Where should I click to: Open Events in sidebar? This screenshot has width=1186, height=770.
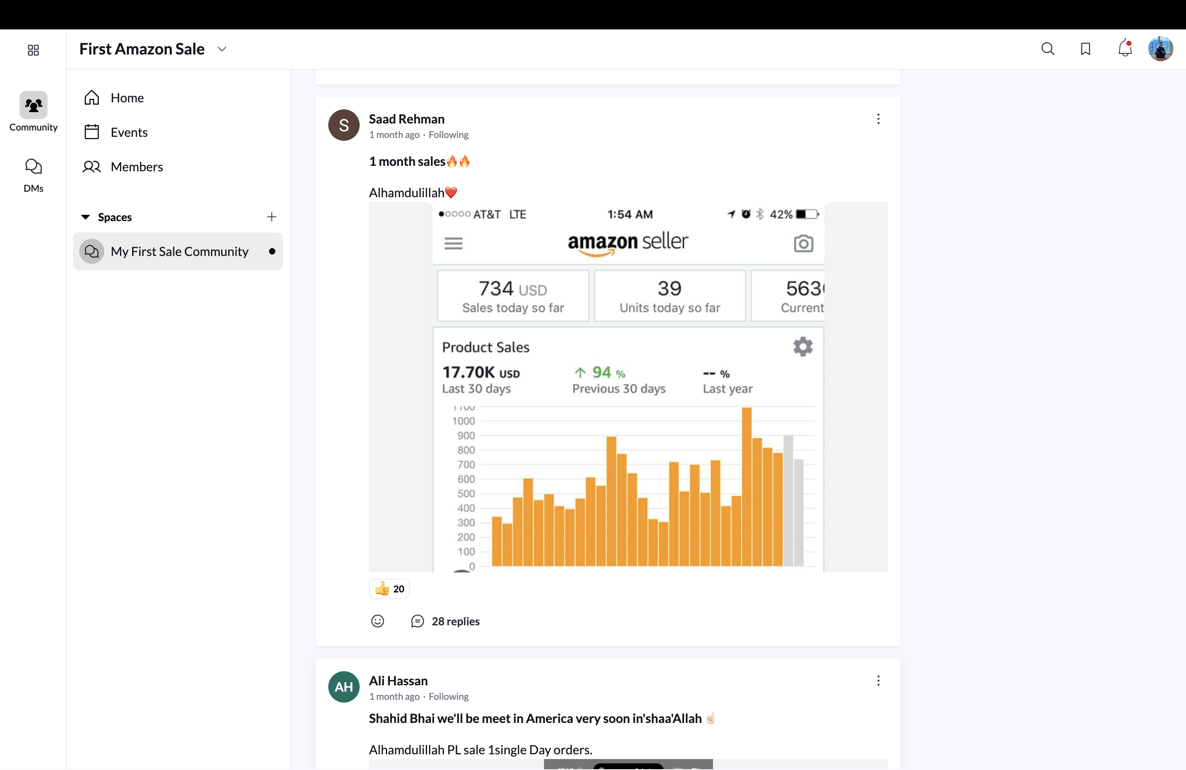[129, 132]
